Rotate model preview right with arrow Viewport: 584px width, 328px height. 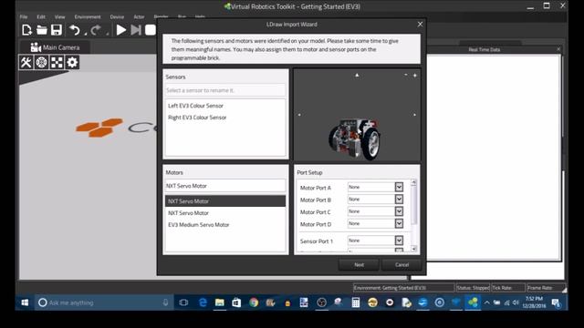[414, 115]
